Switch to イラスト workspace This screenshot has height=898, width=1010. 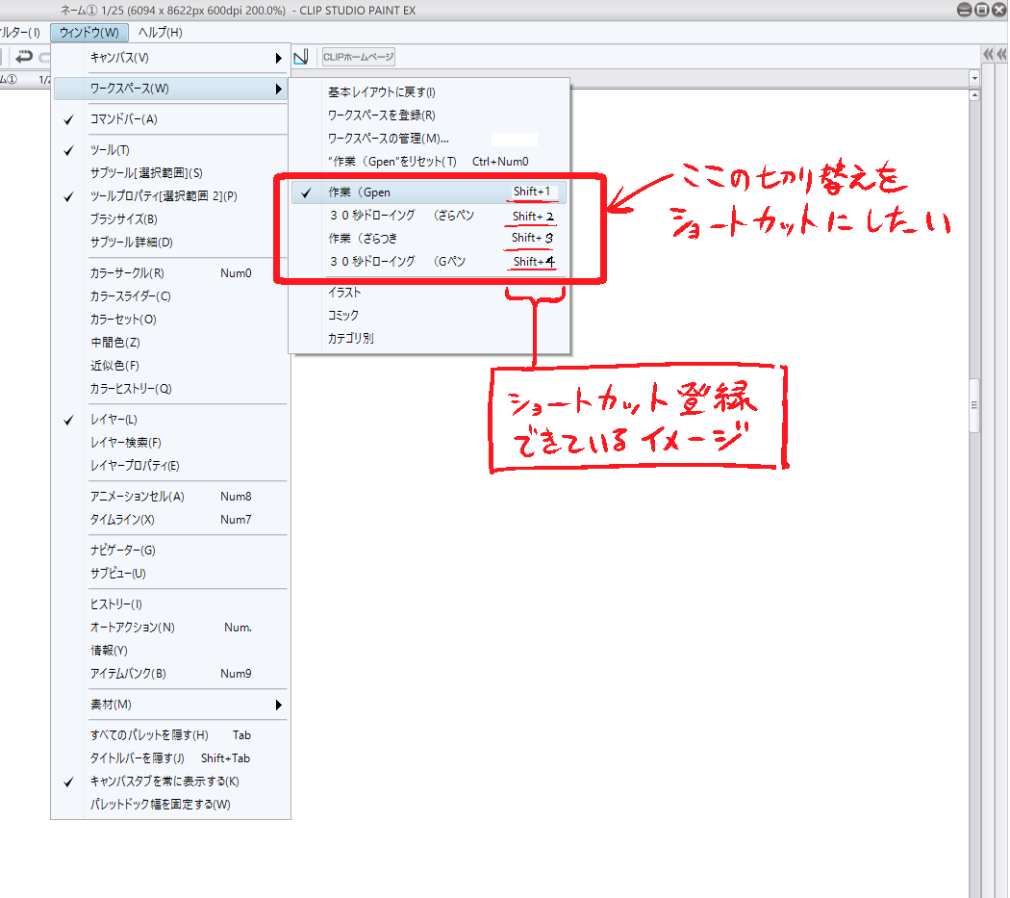(429, 293)
